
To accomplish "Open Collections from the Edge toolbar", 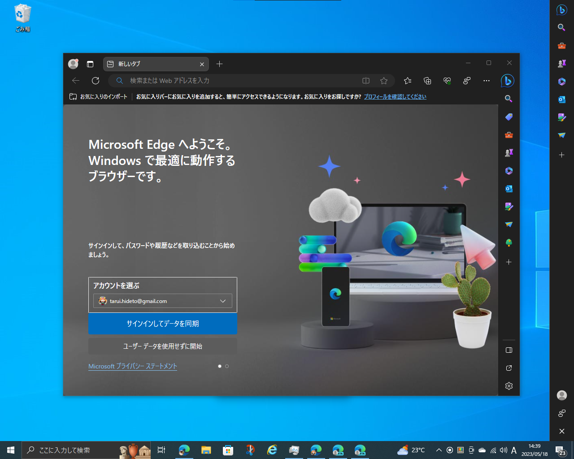I will pyautogui.click(x=427, y=81).
